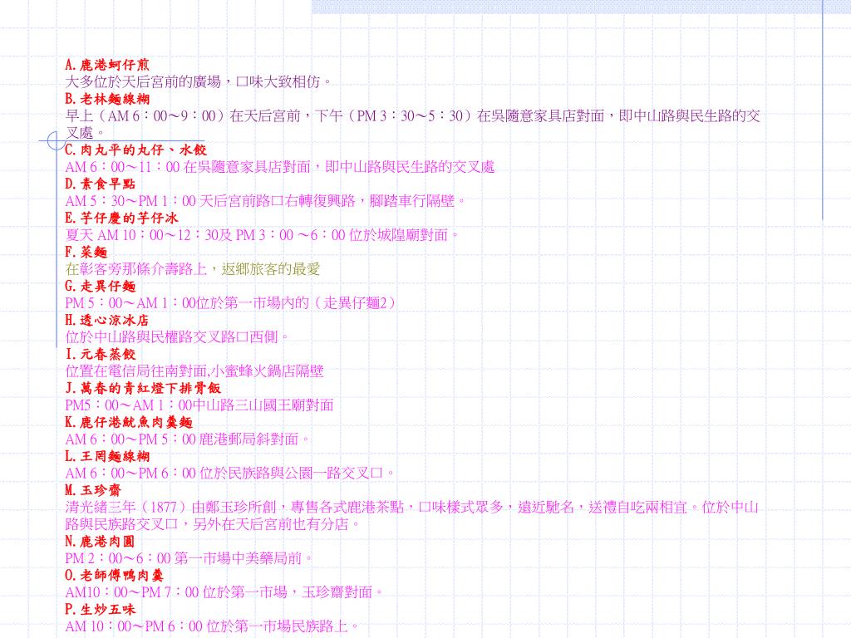Click heading 'M.玉珍齋'

[93, 490]
